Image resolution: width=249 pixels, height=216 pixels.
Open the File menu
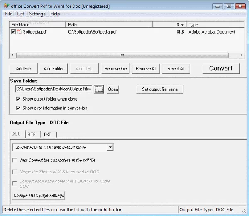(9, 14)
